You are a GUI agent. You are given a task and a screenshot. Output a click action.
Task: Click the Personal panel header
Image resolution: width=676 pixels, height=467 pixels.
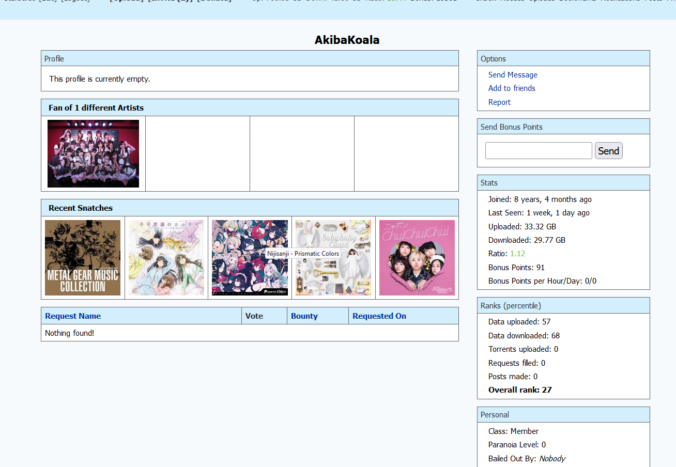coord(563,415)
